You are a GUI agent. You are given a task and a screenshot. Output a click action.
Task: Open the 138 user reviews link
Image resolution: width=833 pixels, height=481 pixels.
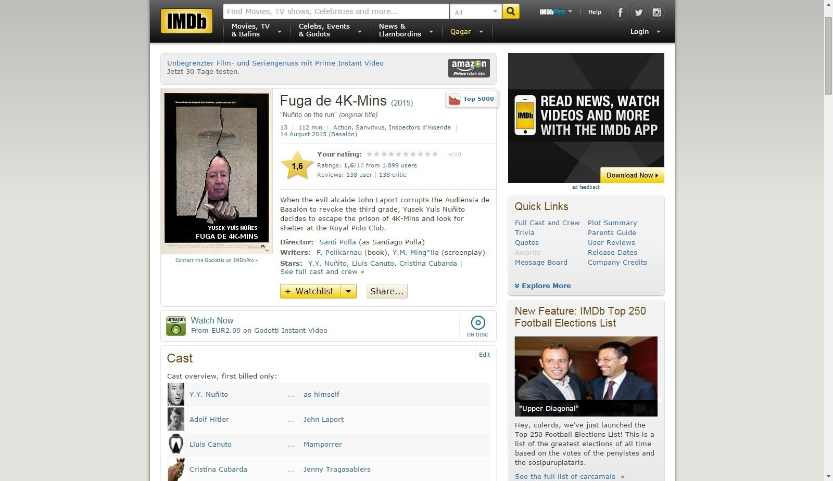click(359, 175)
